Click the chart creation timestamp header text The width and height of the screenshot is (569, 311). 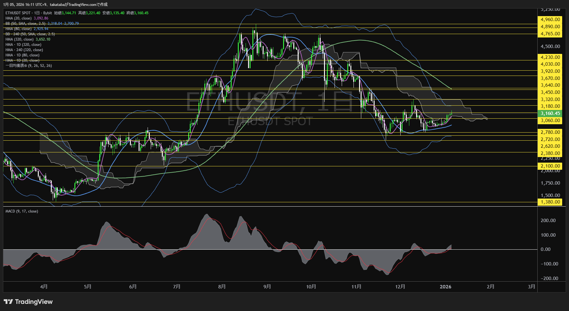pyautogui.click(x=56, y=4)
